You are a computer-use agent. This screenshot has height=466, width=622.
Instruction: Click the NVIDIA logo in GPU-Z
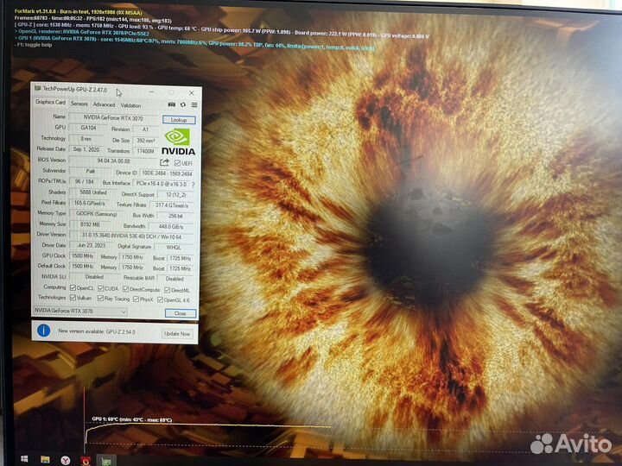coord(178,142)
